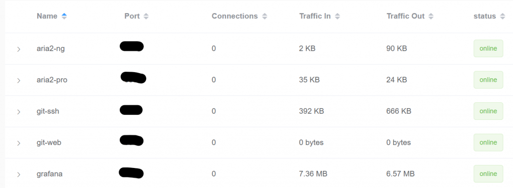Sort table by Name column arrows

coord(64,16)
